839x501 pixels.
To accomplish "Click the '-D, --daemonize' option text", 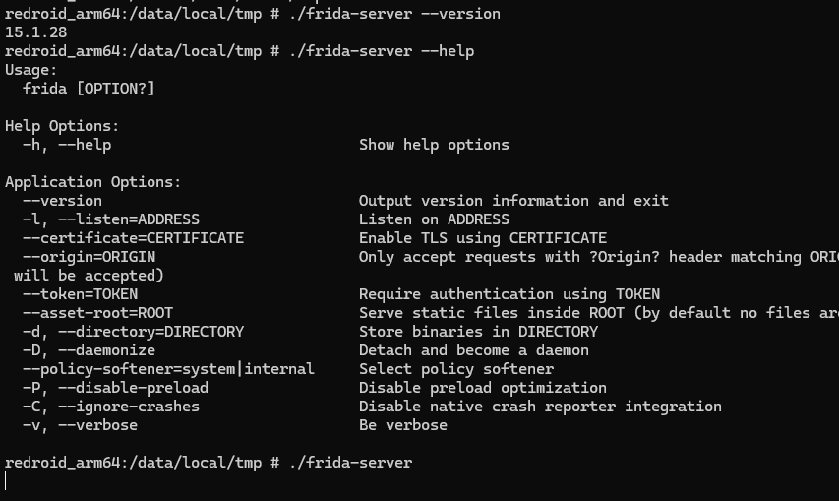I will click(89, 350).
